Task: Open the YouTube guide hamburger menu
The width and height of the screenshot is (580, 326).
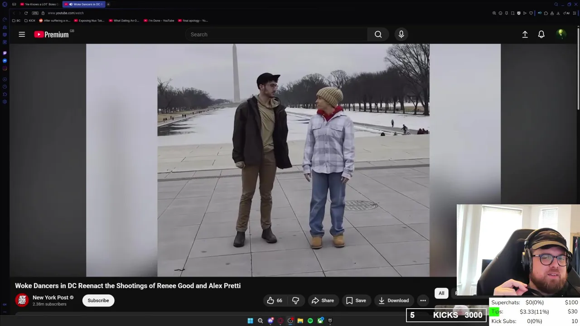Action: pos(22,34)
